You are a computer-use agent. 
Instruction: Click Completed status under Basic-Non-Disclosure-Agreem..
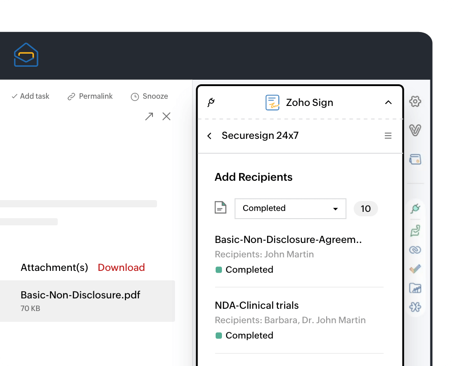point(244,270)
